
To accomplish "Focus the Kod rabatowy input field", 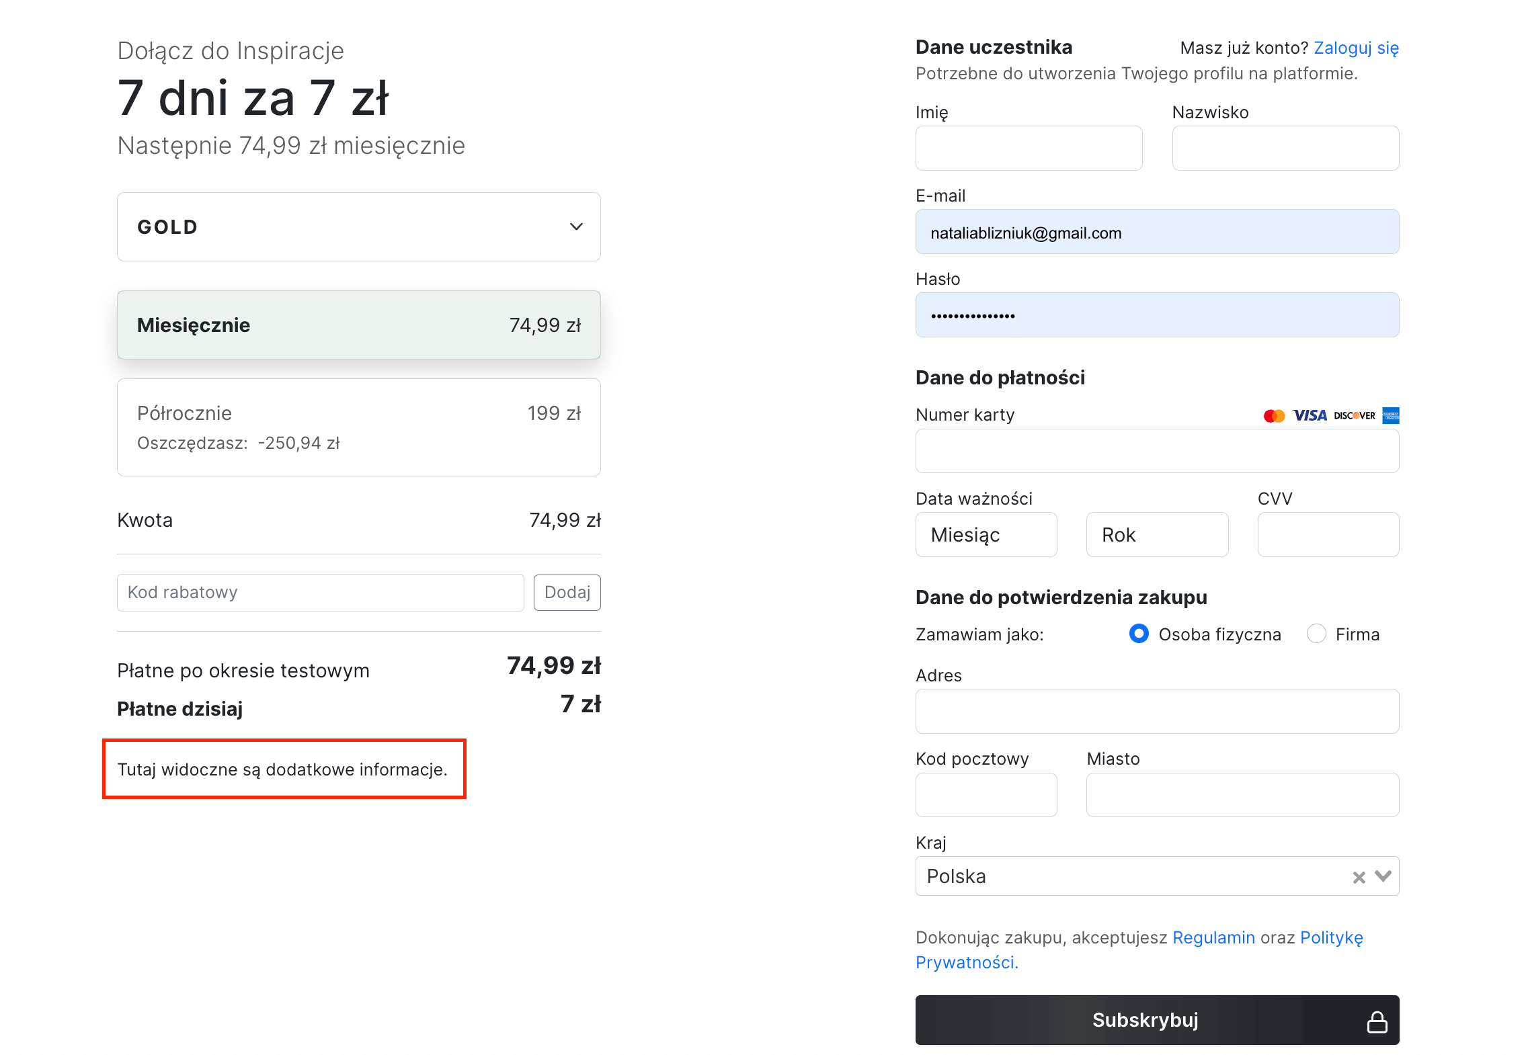I will click(320, 593).
